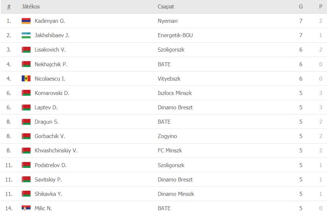Viewport: 327px width, 215px height.
Task: Open the Iszlocs Minszk team link
Action: [x=175, y=93]
